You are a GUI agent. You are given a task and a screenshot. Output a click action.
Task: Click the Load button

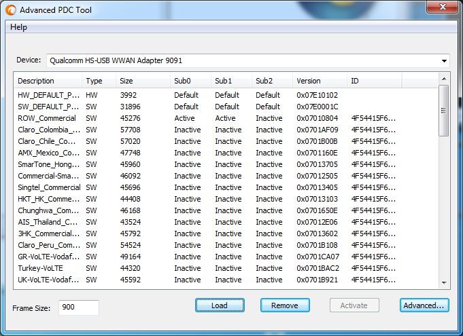(x=220, y=305)
